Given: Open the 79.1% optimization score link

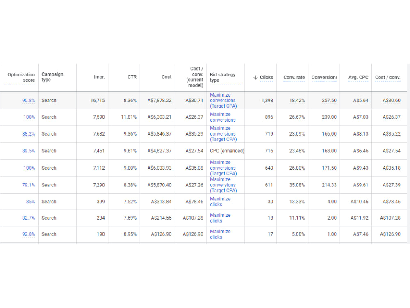Looking at the screenshot, I should (29, 185).
